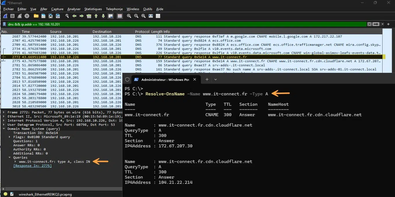Select packet 2782 No such name response row

pyautogui.click(x=192, y=69)
